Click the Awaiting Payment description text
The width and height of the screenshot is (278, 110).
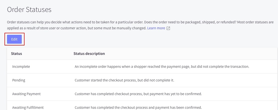coord(138,94)
